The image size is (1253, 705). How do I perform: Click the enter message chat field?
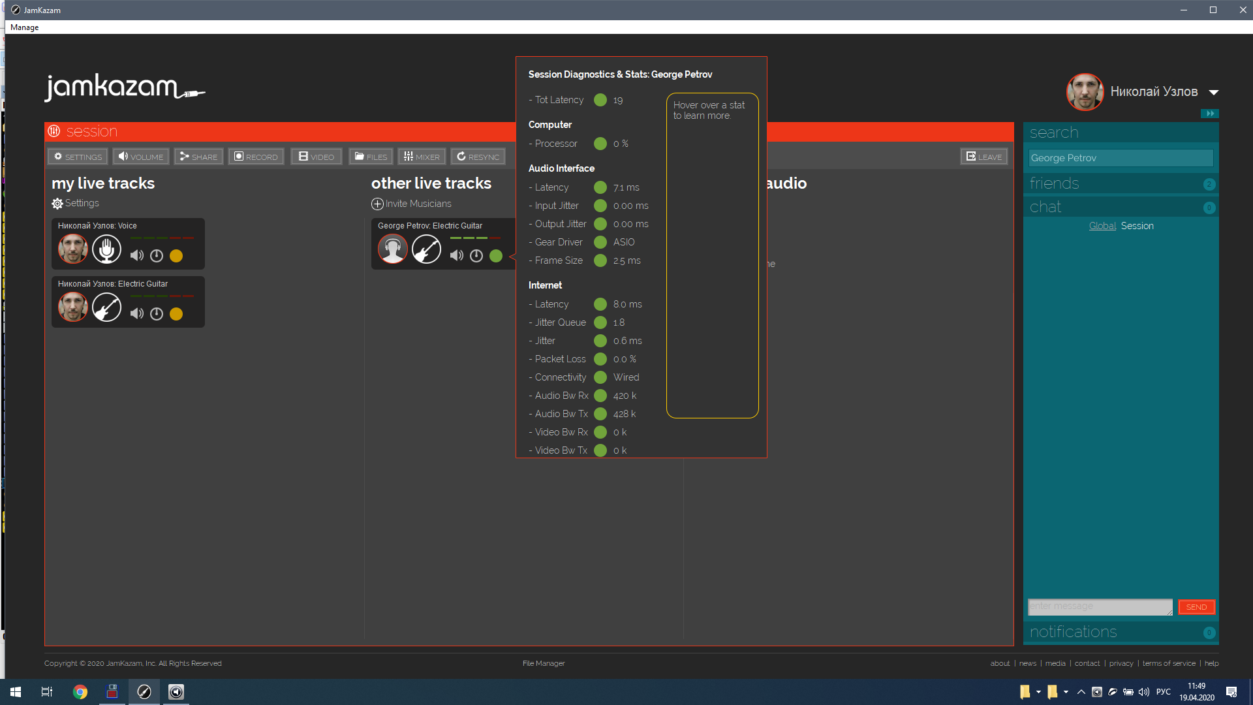(x=1100, y=607)
